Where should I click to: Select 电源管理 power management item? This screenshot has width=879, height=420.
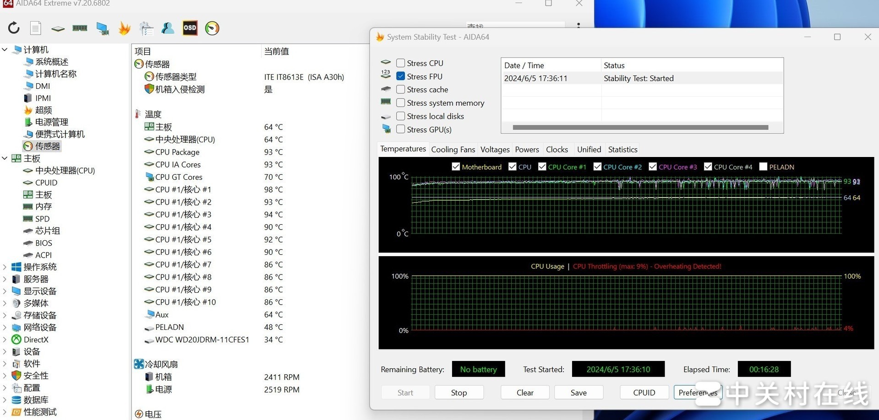[x=52, y=122]
